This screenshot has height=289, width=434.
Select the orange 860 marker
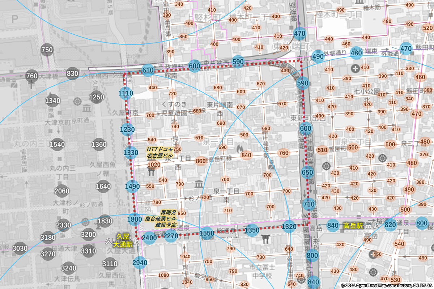(x=200, y=161)
